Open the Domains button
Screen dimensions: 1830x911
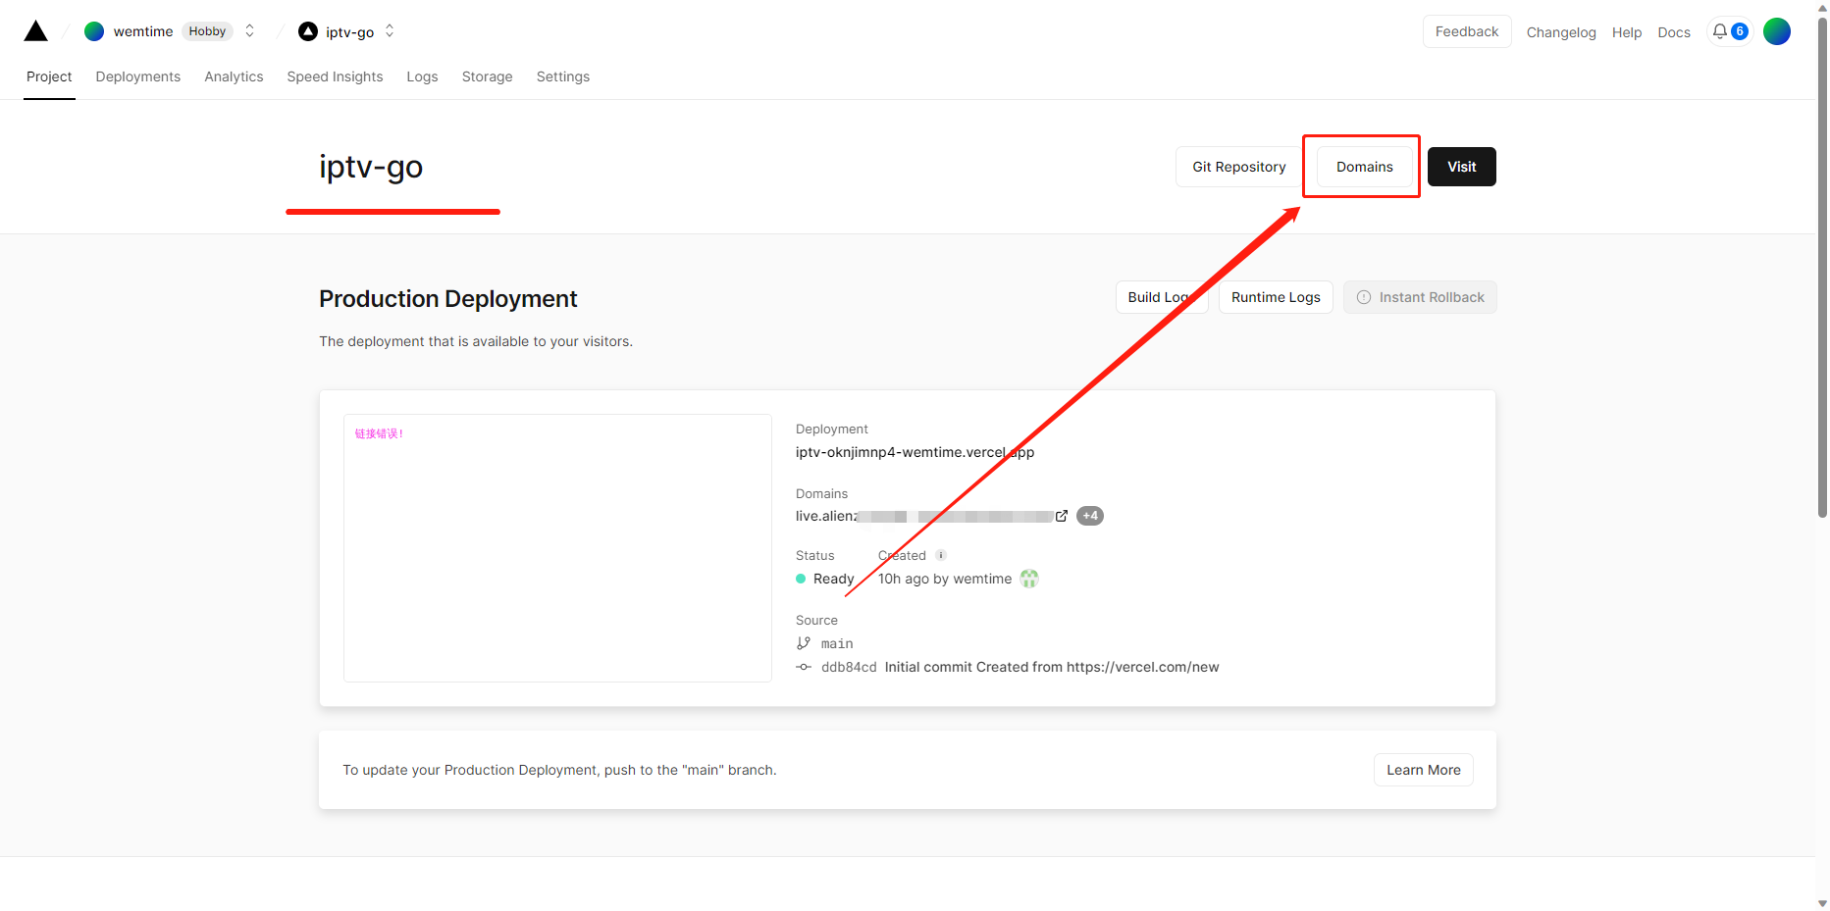click(x=1364, y=167)
